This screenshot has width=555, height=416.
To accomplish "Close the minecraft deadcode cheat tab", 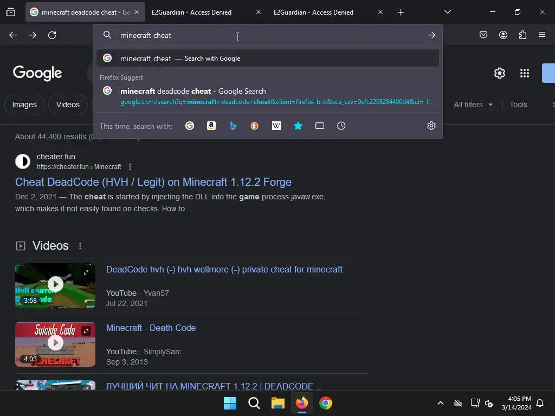I will point(137,12).
